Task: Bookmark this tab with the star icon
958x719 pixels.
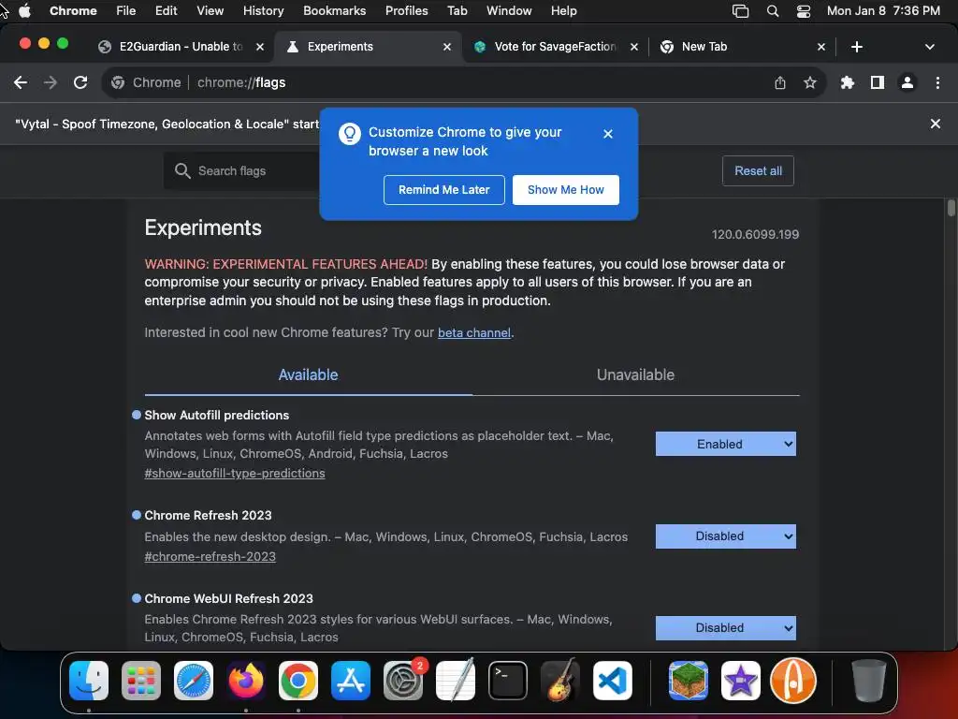Action: coord(810,82)
